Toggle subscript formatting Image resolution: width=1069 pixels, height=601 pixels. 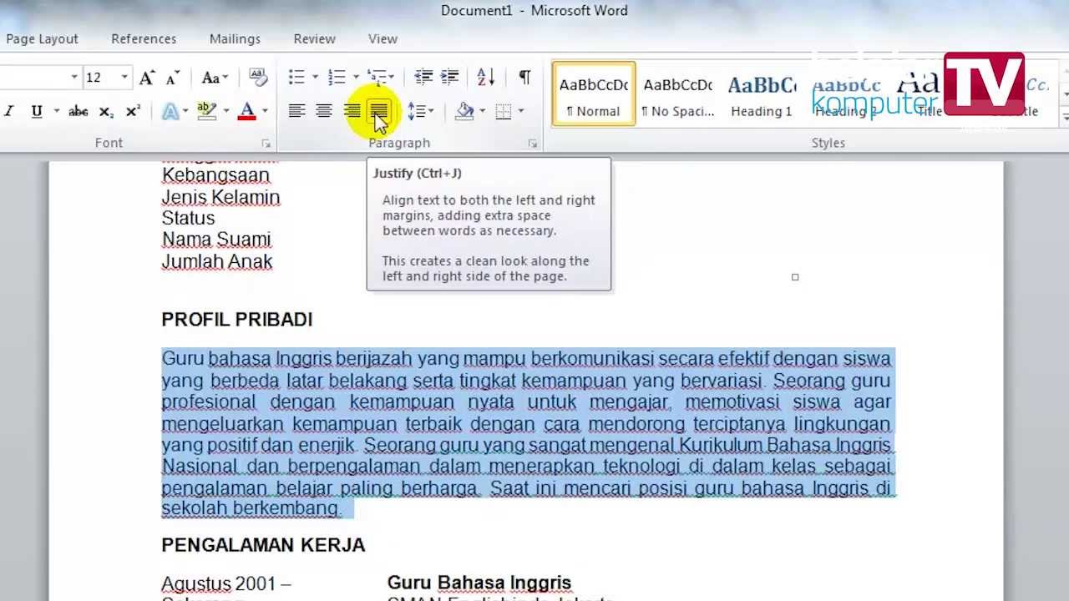(106, 111)
